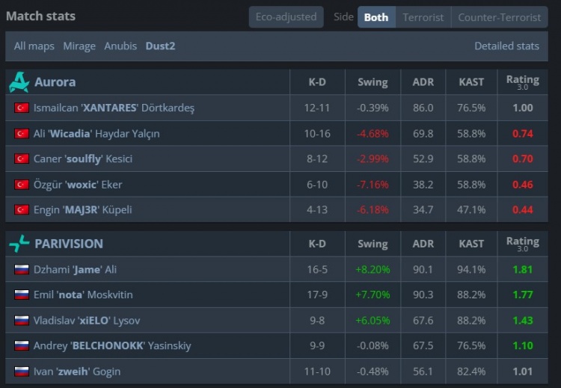Click the Russian flag beside Jame
561x388 pixels.
point(21,269)
